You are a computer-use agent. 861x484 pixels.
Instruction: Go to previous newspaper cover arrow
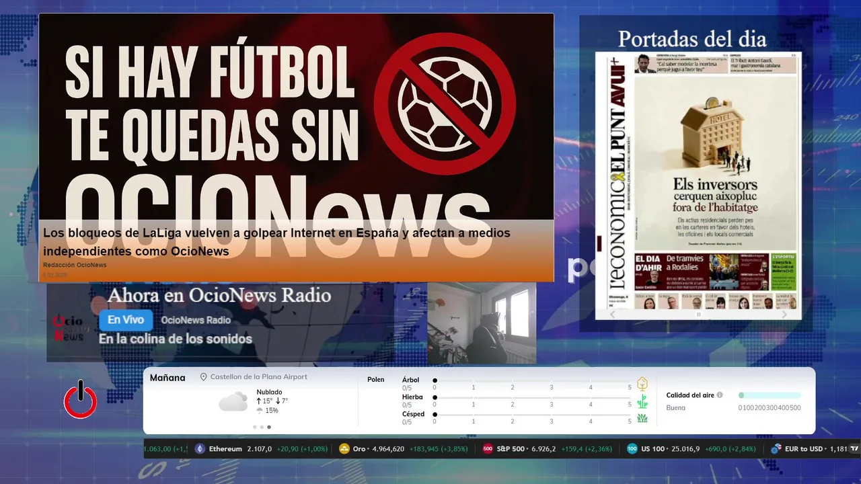click(x=612, y=314)
